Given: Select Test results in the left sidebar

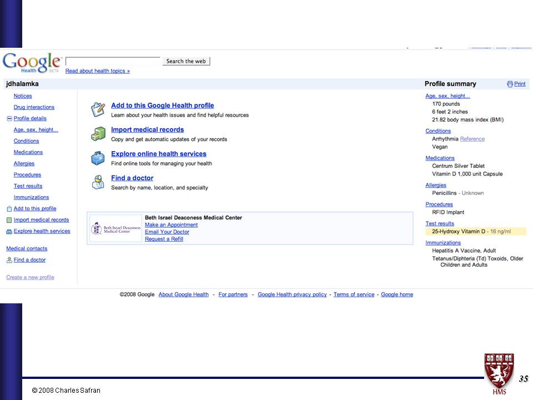Looking at the screenshot, I should tap(28, 186).
